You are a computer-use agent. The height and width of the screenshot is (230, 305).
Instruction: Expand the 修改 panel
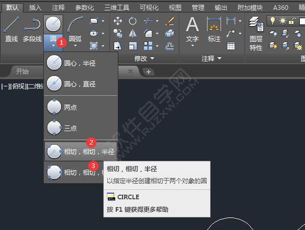(x=144, y=58)
